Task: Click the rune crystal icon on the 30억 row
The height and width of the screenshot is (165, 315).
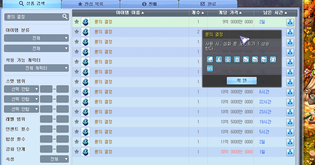Action: (85, 152)
